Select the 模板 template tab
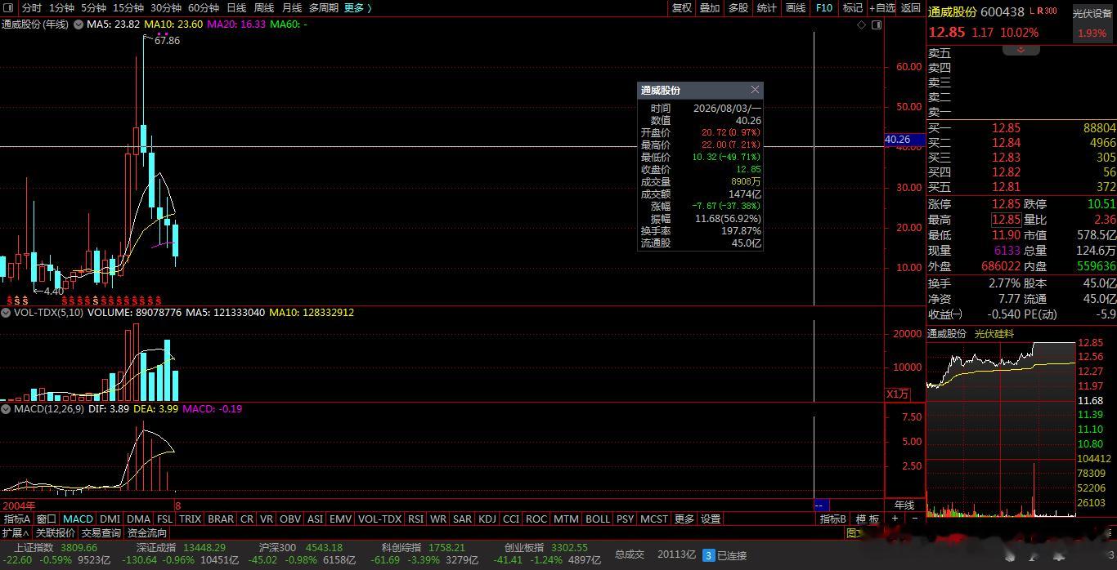 tap(868, 519)
